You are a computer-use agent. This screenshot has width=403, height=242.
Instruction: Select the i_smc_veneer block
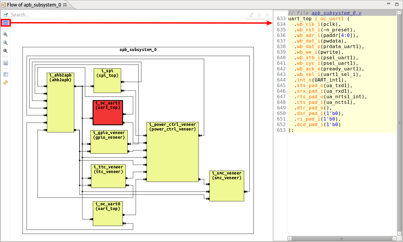[x=226, y=185]
